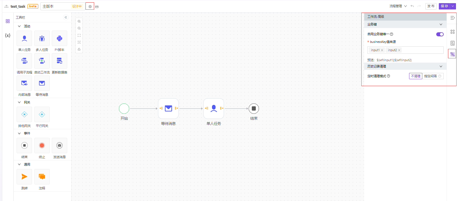
Task: Collapse the 历史记录清理 section
Action: tap(441, 66)
